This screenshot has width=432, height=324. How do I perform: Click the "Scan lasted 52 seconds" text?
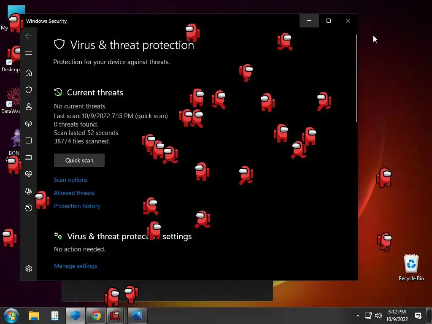tap(86, 133)
